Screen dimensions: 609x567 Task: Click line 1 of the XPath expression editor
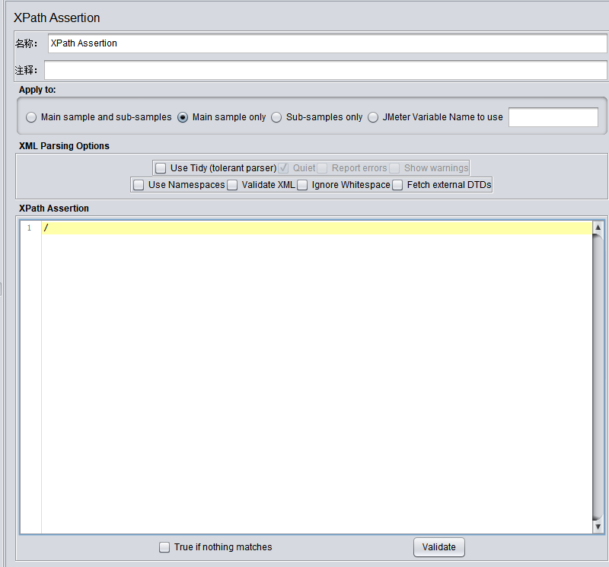pyautogui.click(x=317, y=228)
